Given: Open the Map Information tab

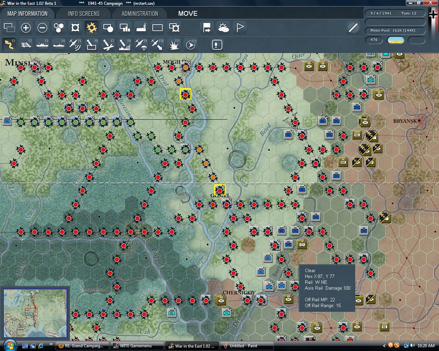Looking at the screenshot, I should click(x=27, y=14).
